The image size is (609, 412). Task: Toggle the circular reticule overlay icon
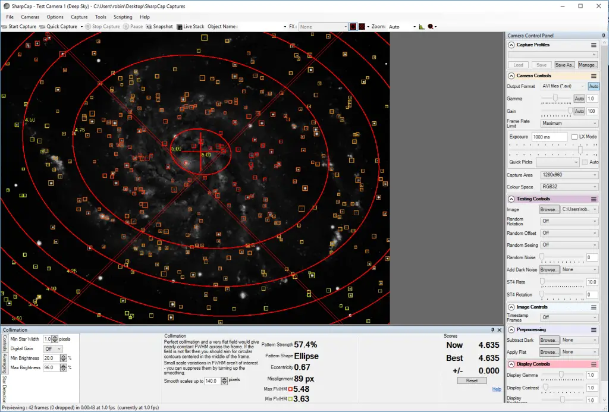[353, 26]
